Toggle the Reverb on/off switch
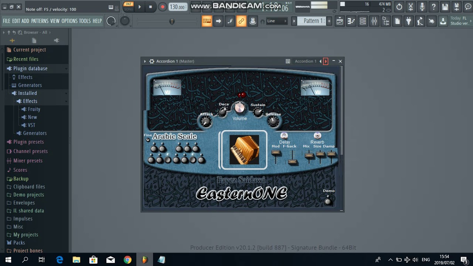Image resolution: width=473 pixels, height=266 pixels. tap(317, 136)
